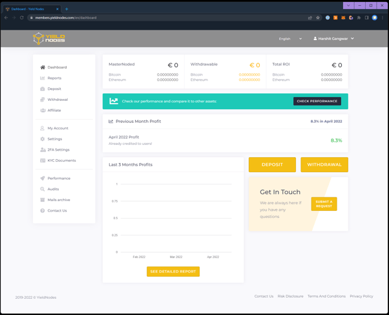The width and height of the screenshot is (389, 315).
Task: Click the YieldNodes logo in the header
Action: (x=48, y=39)
